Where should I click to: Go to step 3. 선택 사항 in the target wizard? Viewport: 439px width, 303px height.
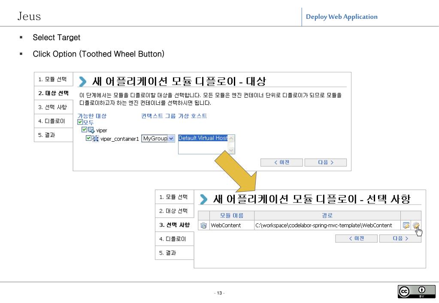54,107
